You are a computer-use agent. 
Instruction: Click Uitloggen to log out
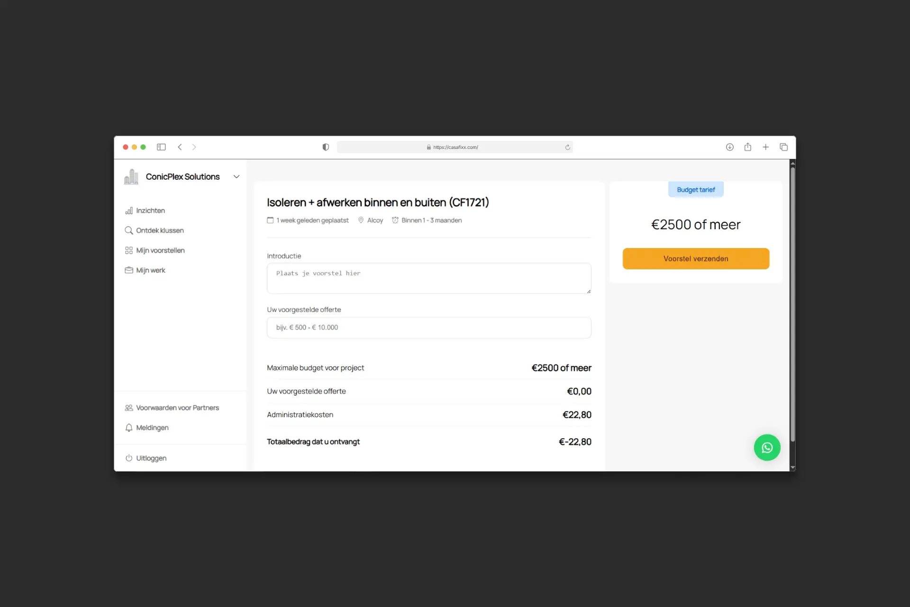(x=151, y=458)
